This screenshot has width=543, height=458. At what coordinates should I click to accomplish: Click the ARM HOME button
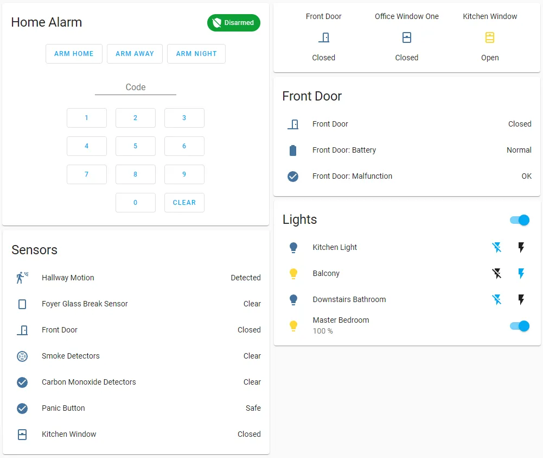tap(74, 54)
